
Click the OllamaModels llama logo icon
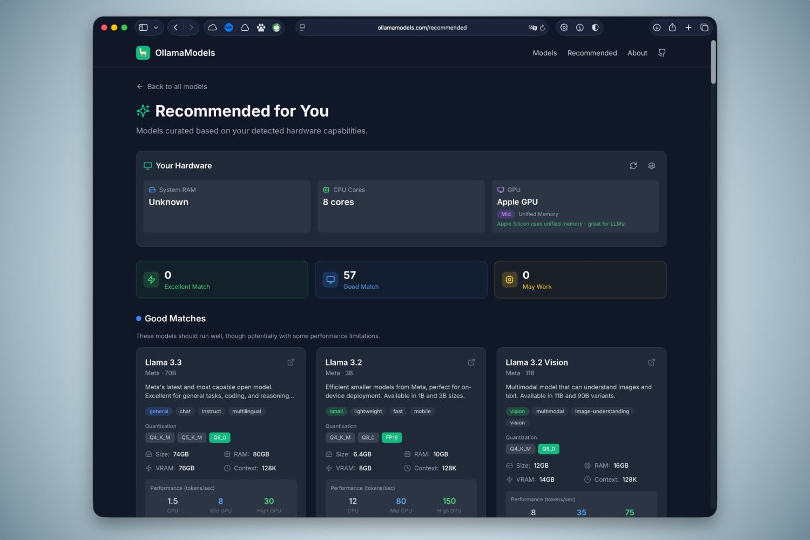pos(143,52)
